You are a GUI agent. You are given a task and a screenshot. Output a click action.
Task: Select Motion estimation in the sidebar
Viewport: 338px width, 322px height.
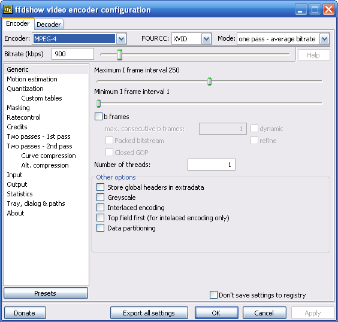[x=32, y=79]
